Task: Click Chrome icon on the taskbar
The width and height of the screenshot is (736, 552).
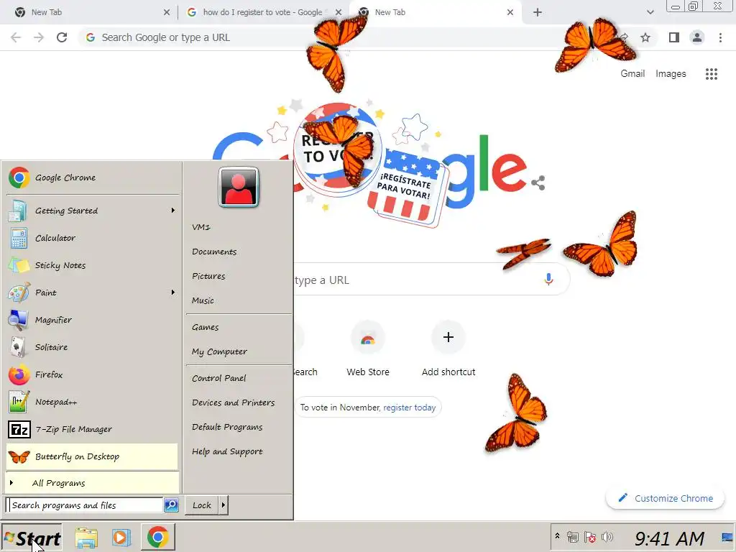Action: (157, 538)
